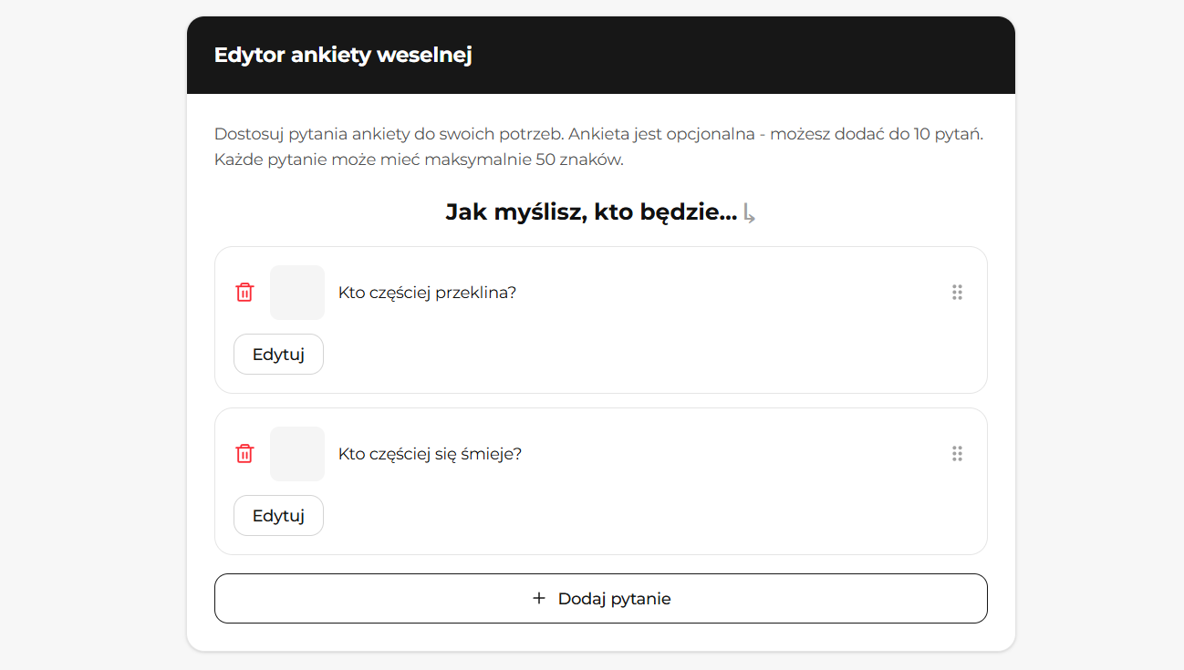Click description line starting 'Dostosuj pytania ankiety'
1184x670 pixels.
598,134
